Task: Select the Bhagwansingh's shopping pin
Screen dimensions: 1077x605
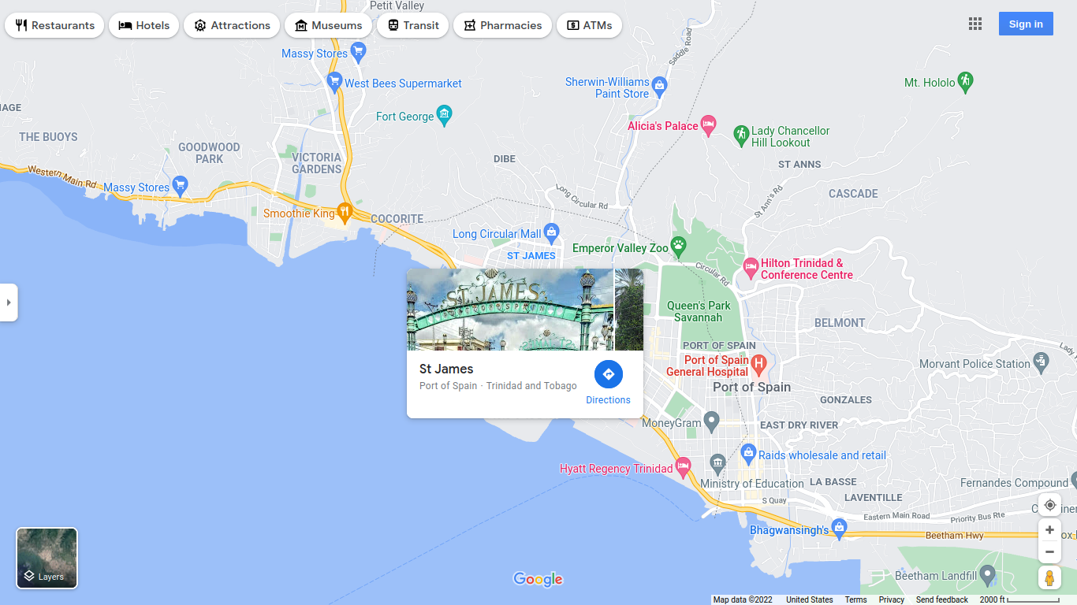Action: pos(839,528)
